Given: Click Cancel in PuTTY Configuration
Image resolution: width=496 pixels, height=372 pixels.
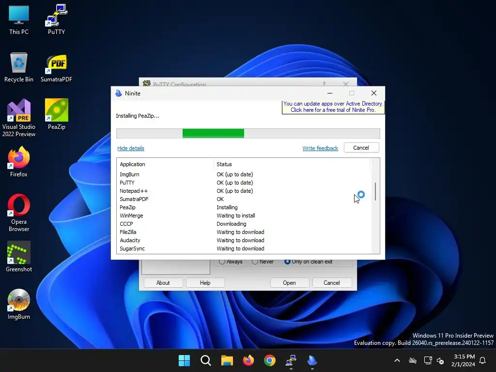Looking at the screenshot, I should [331, 283].
